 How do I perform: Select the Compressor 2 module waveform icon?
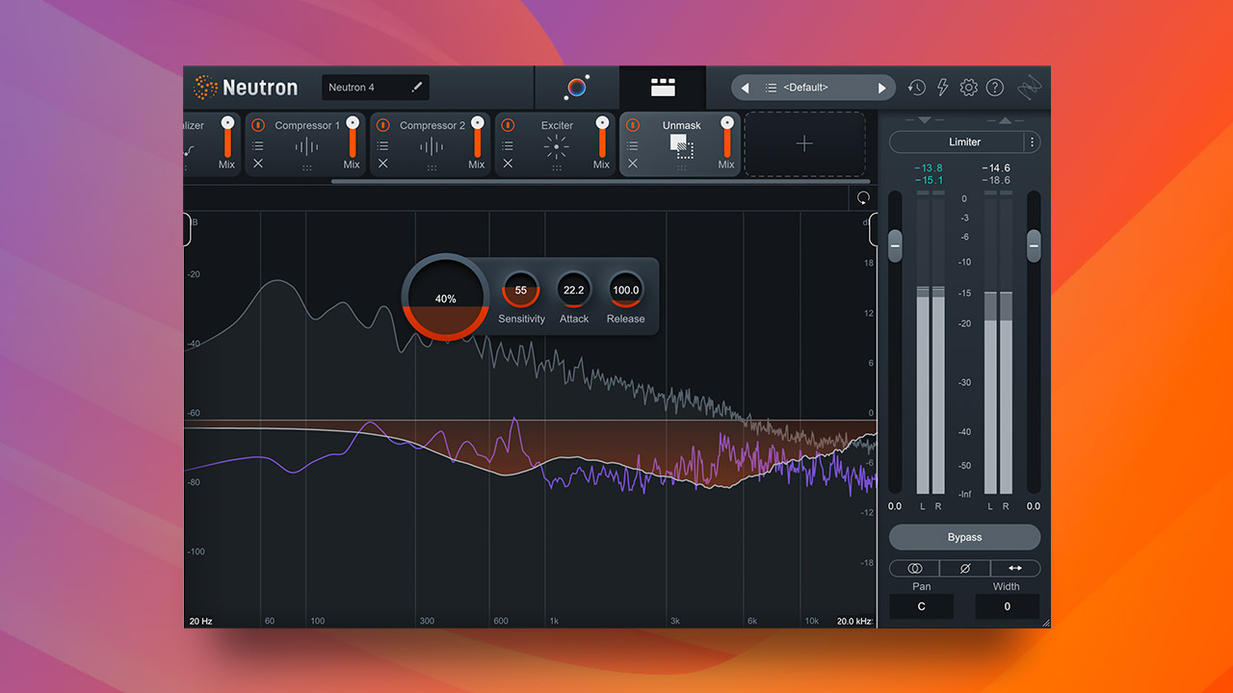tap(432, 146)
